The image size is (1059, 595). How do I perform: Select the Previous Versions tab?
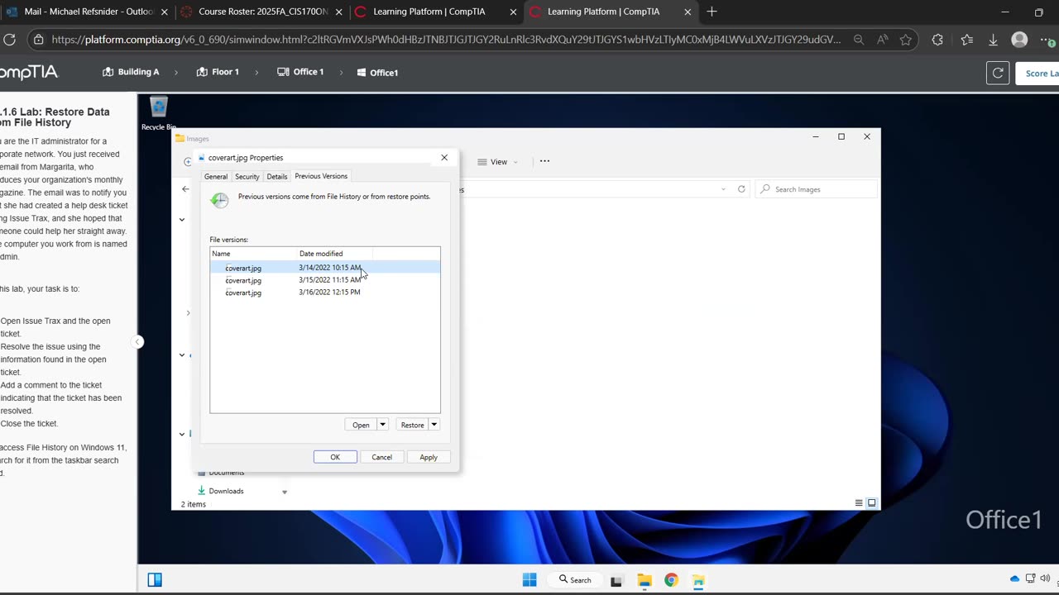point(321,176)
